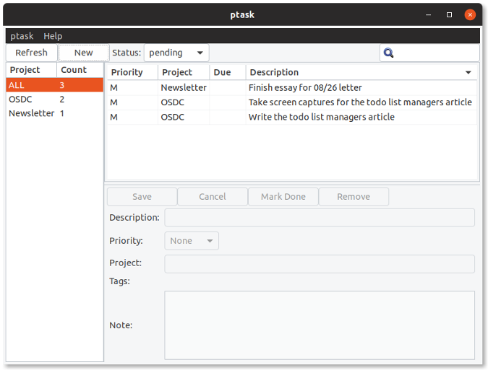
Task: Click the Refresh button
Action: [x=31, y=53]
